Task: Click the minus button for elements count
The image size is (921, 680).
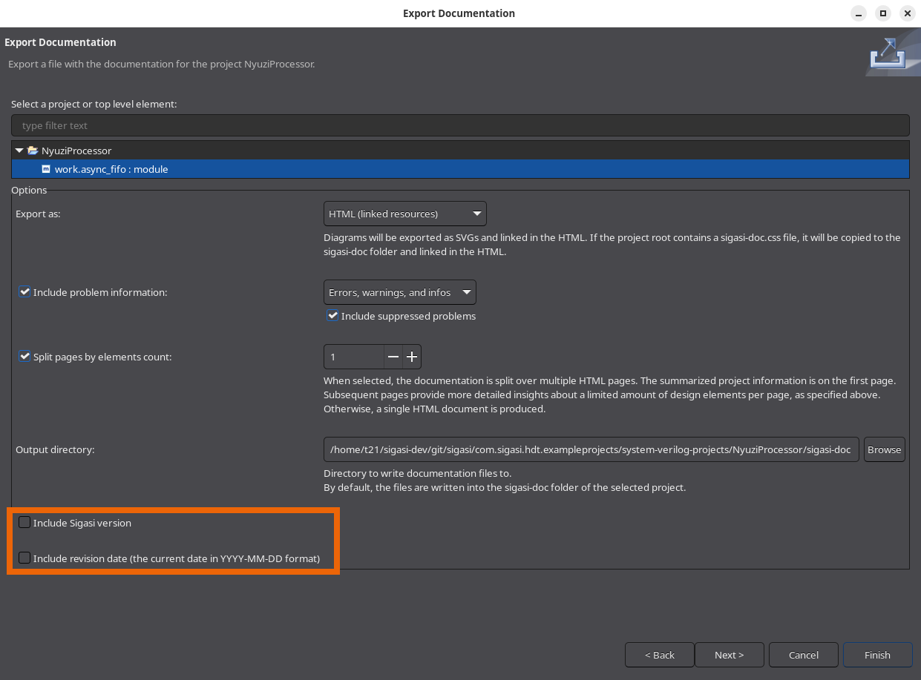Action: 393,357
